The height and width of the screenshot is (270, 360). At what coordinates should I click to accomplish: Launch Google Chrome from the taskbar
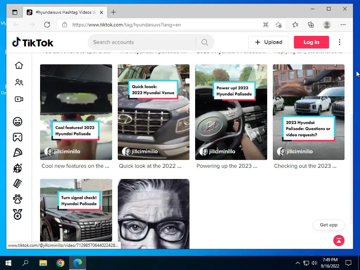(60, 263)
